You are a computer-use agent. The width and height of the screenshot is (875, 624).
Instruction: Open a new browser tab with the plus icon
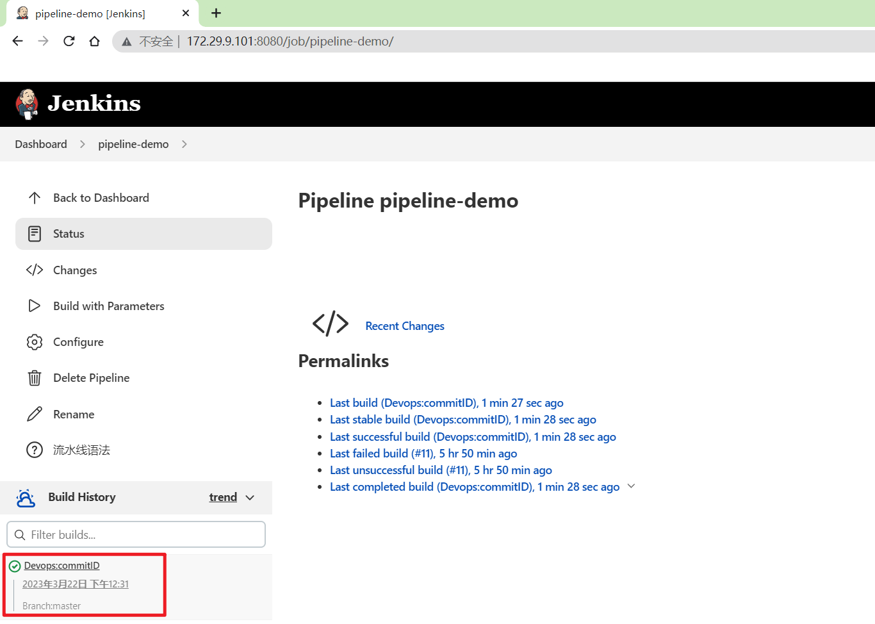pyautogui.click(x=216, y=13)
